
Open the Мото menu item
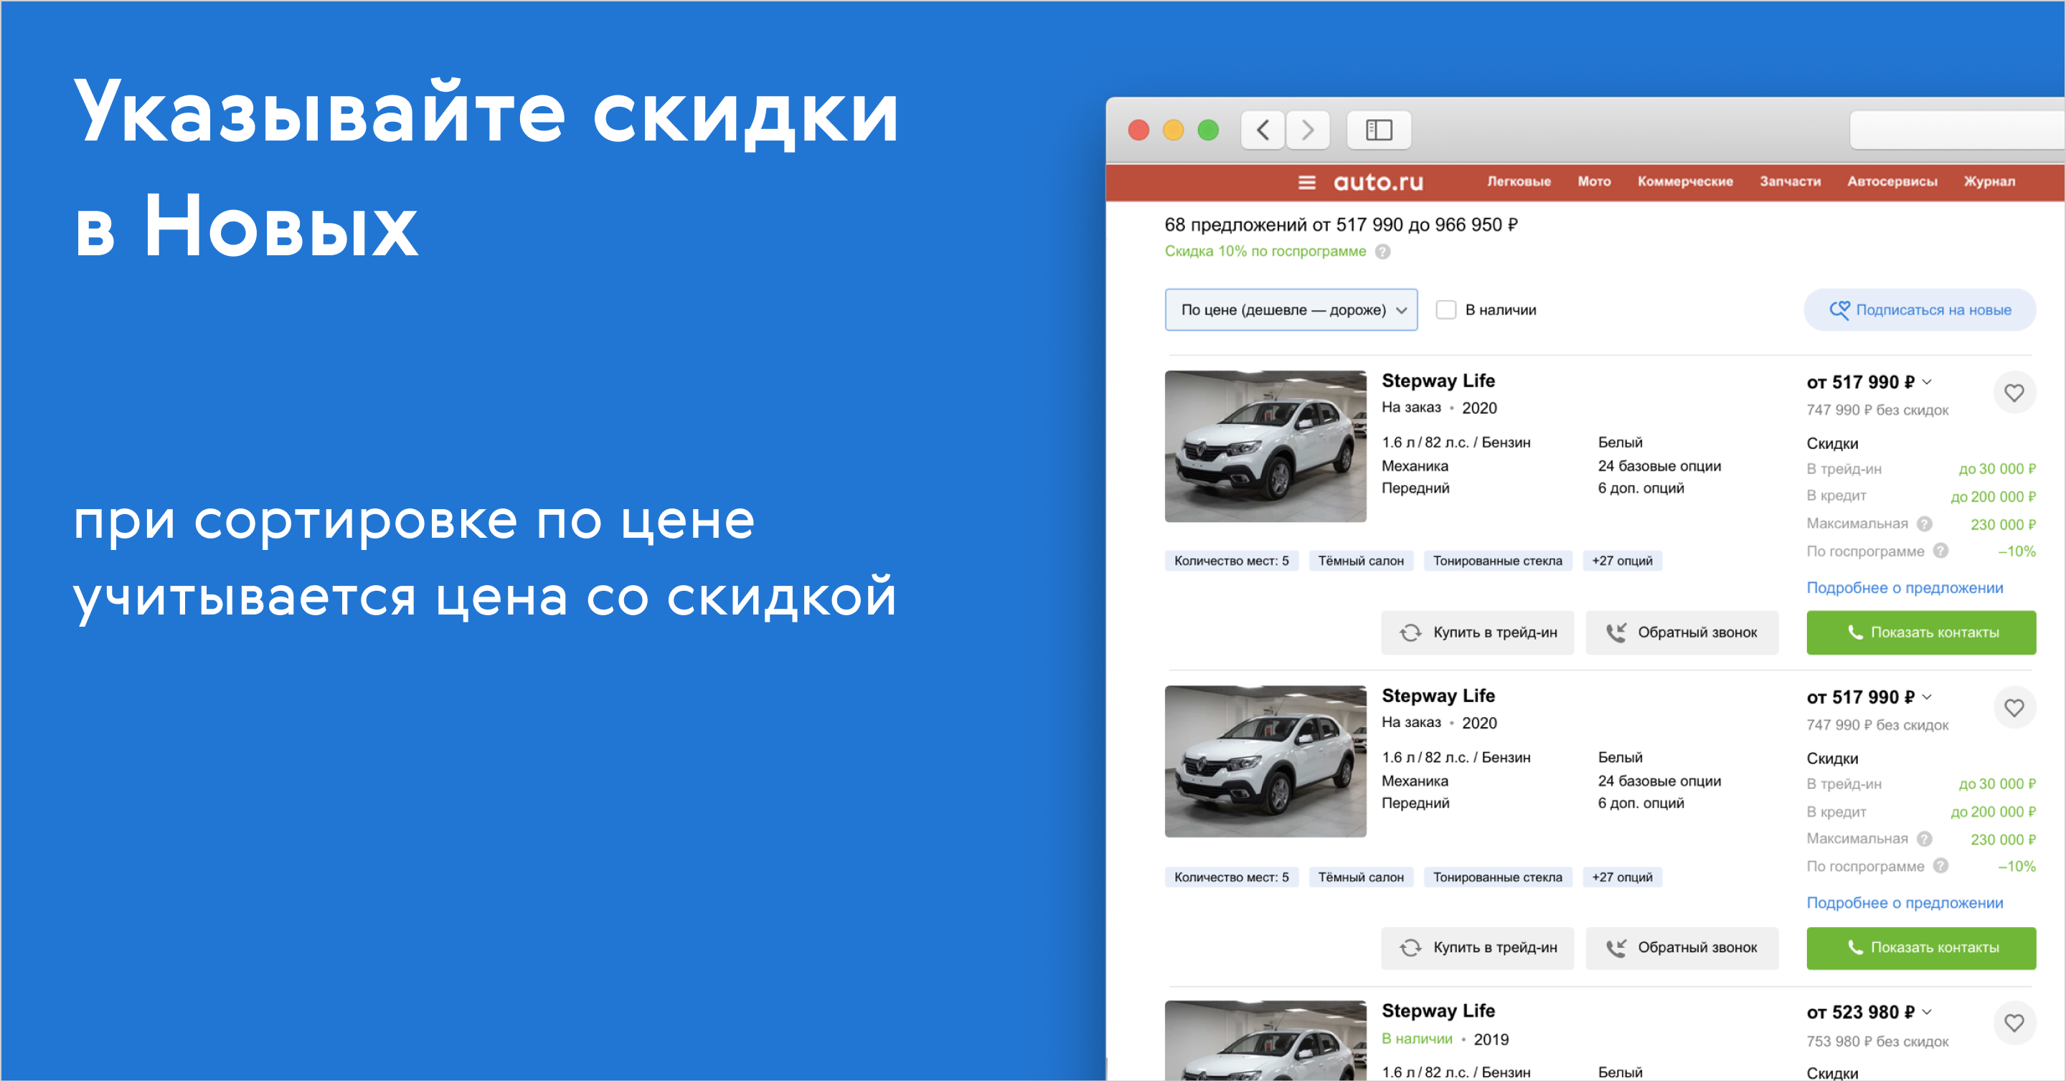point(1593,182)
